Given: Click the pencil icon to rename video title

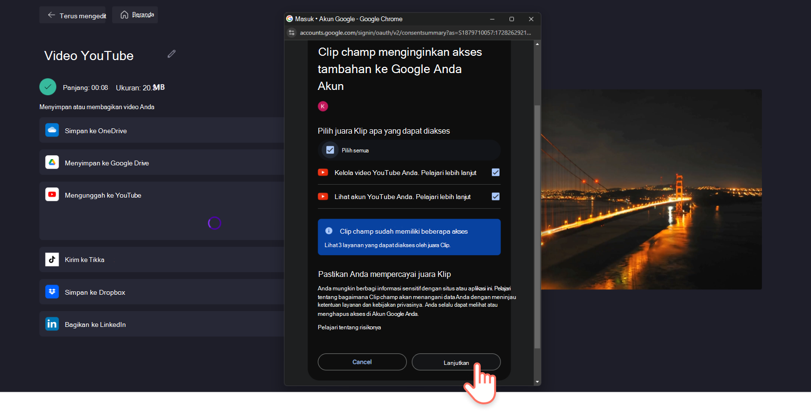Looking at the screenshot, I should tap(172, 54).
